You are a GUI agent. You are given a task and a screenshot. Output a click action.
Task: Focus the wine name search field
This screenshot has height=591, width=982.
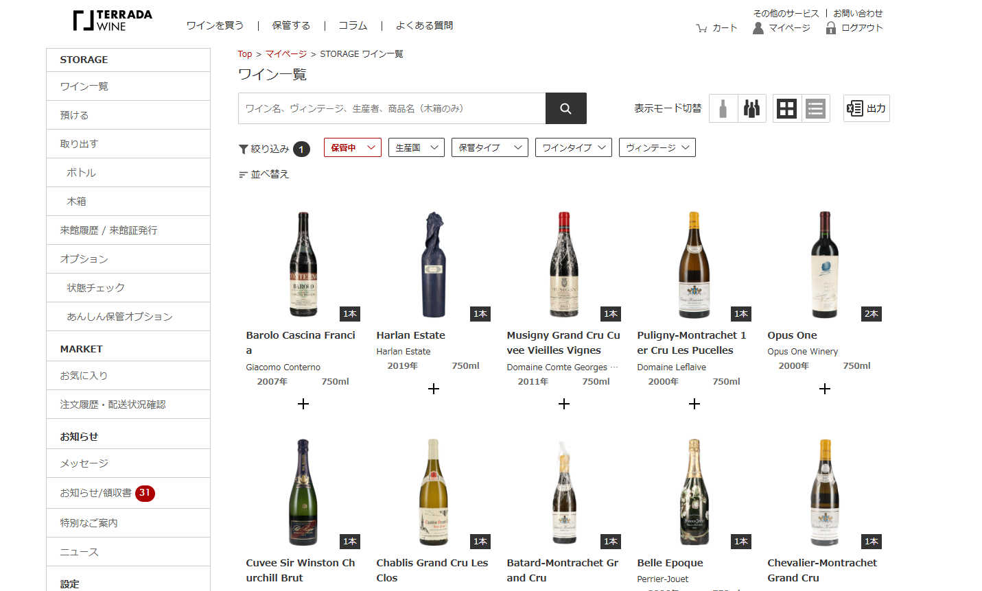pos(392,108)
